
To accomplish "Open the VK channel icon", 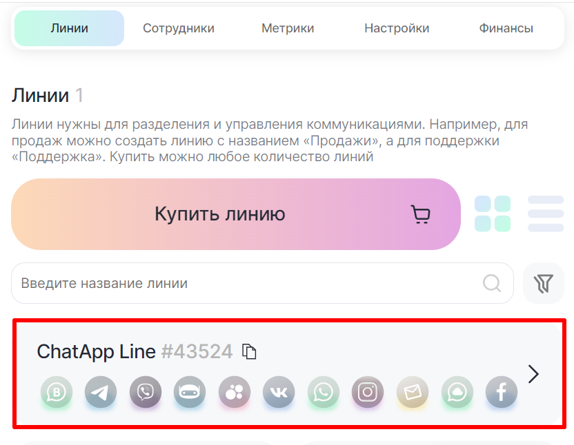I will click(x=279, y=393).
